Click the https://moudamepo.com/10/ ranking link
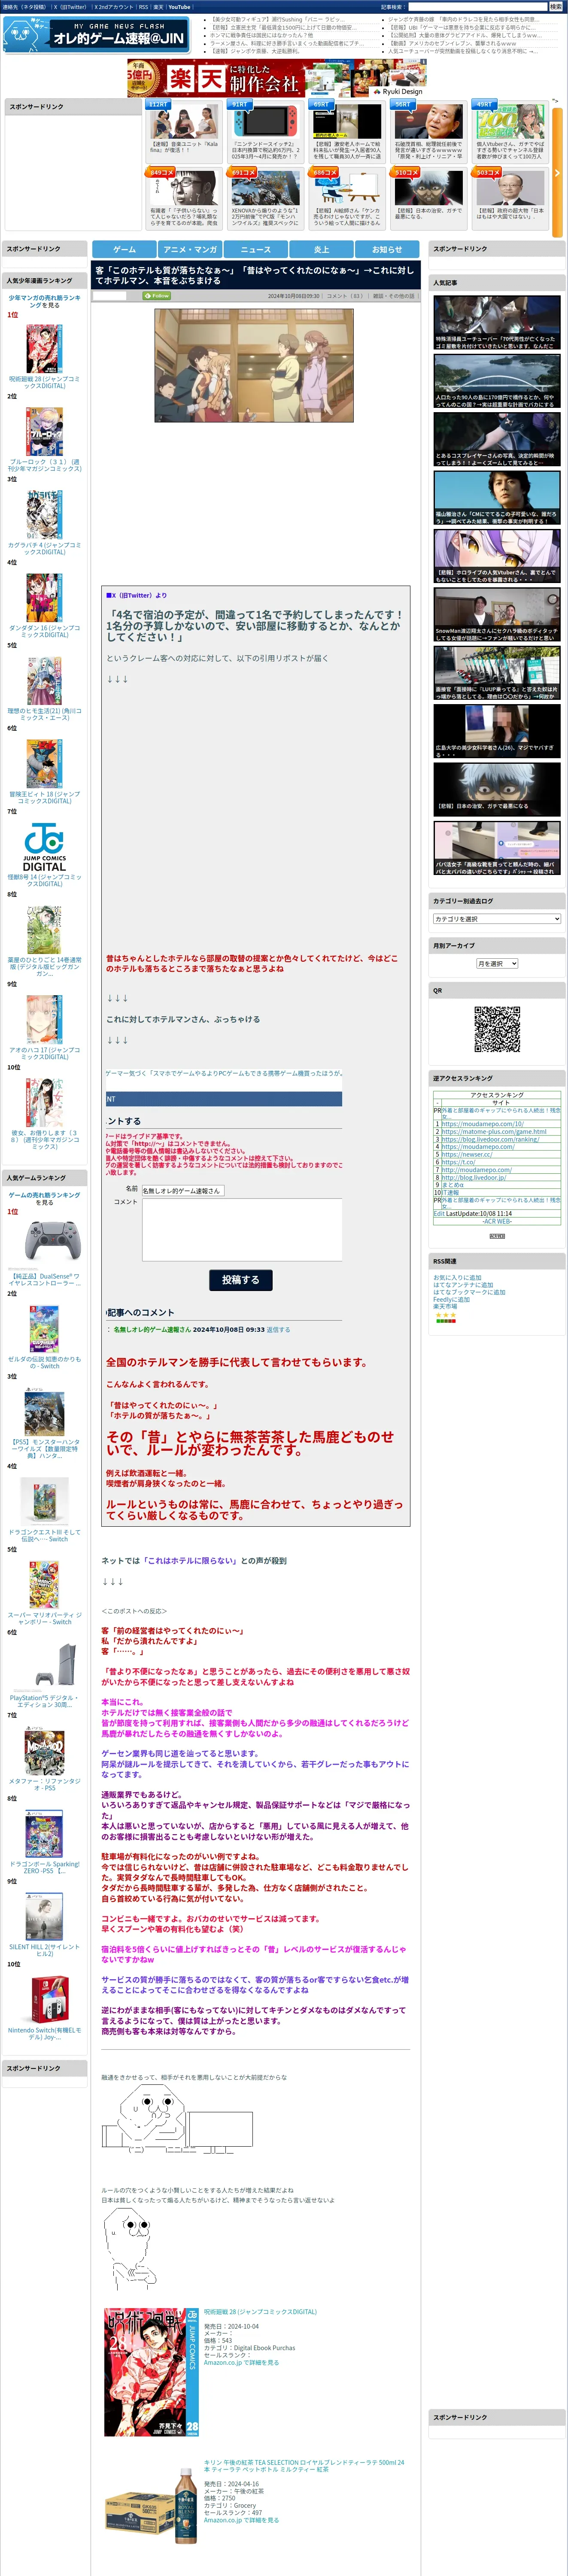 click(482, 1124)
